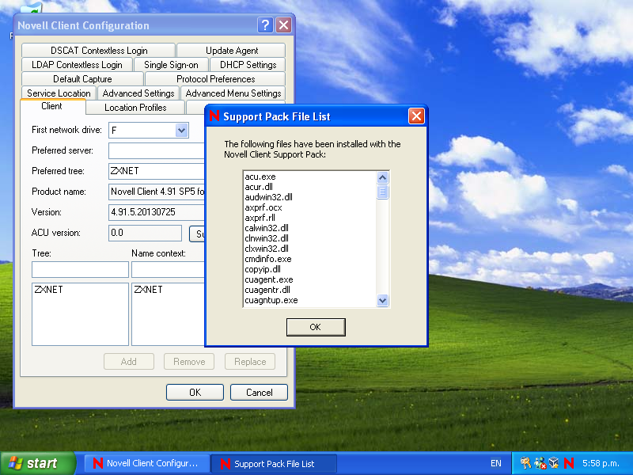The width and height of the screenshot is (633, 475).
Task: Select the Protocol Preferences tab
Action: (215, 78)
